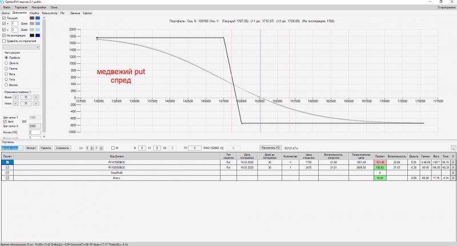Open the Окно menu
The image size is (457, 246).
click(x=54, y=7)
